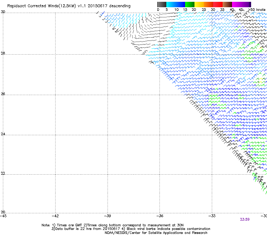Click the brown 35-40 knots color segment
267x235 pixels.
(227, 4)
